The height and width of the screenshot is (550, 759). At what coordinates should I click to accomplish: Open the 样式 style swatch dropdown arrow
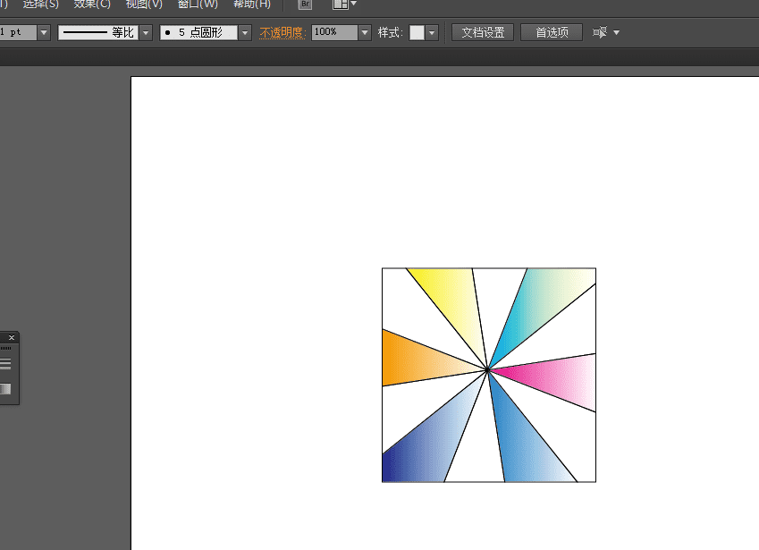point(433,33)
